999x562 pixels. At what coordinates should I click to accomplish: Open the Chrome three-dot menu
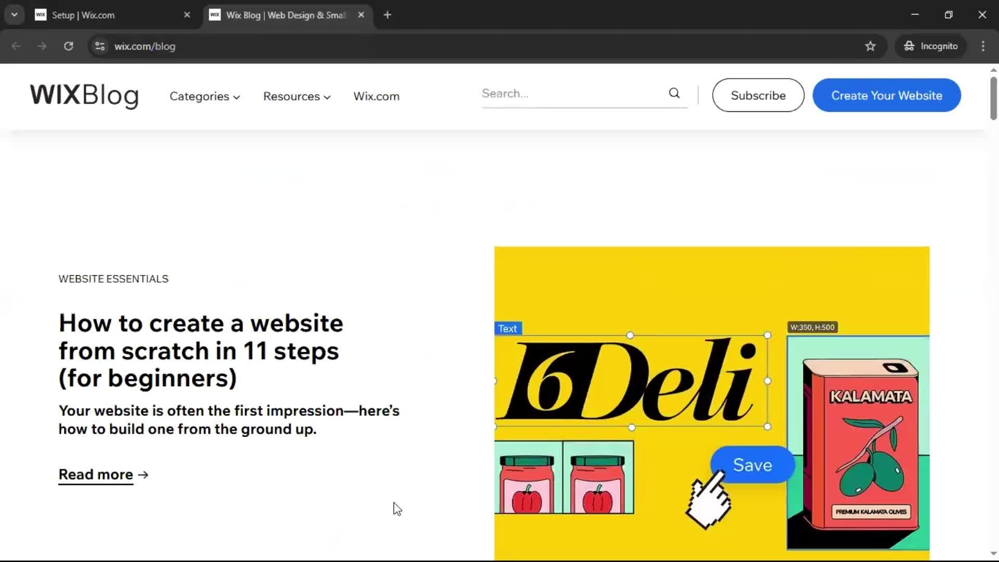(x=983, y=46)
